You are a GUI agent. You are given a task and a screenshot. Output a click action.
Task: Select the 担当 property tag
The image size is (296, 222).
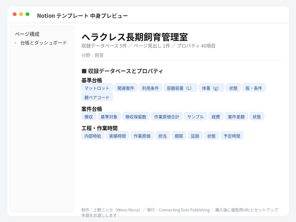tap(163, 135)
